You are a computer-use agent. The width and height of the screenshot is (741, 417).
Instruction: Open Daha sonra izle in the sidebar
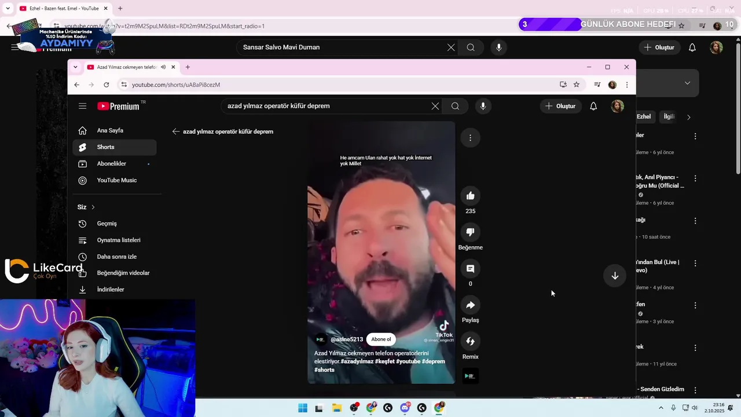click(x=115, y=257)
